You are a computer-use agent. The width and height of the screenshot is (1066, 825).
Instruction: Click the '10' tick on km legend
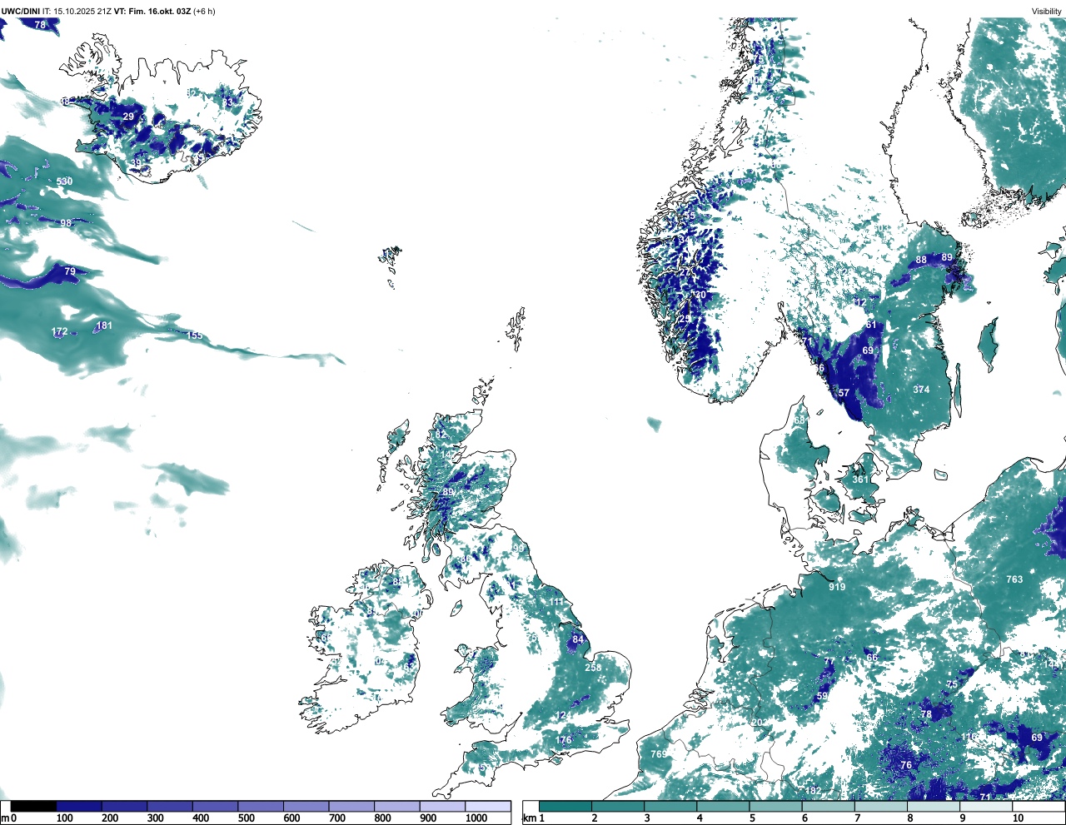pyautogui.click(x=1018, y=818)
